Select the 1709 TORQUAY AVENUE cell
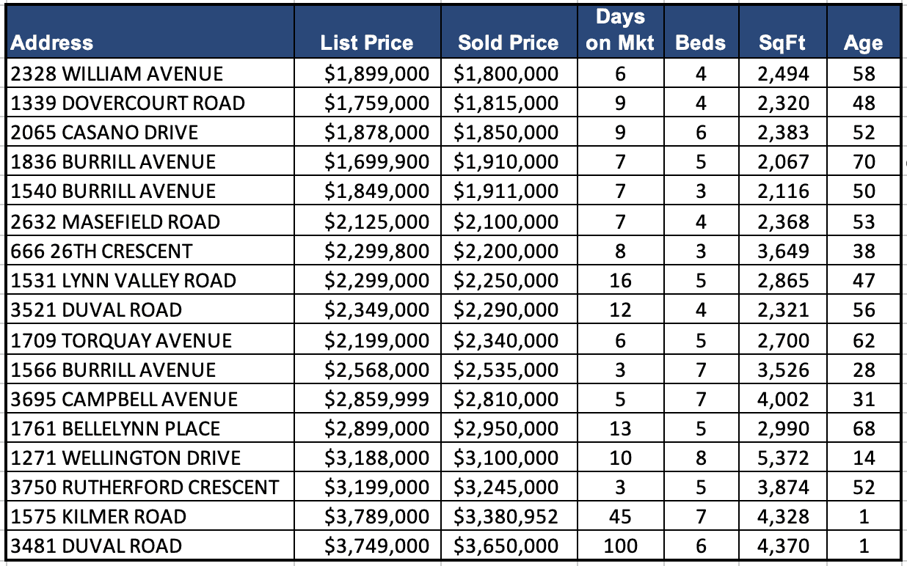Screen dimensions: 907x566 click(121, 340)
